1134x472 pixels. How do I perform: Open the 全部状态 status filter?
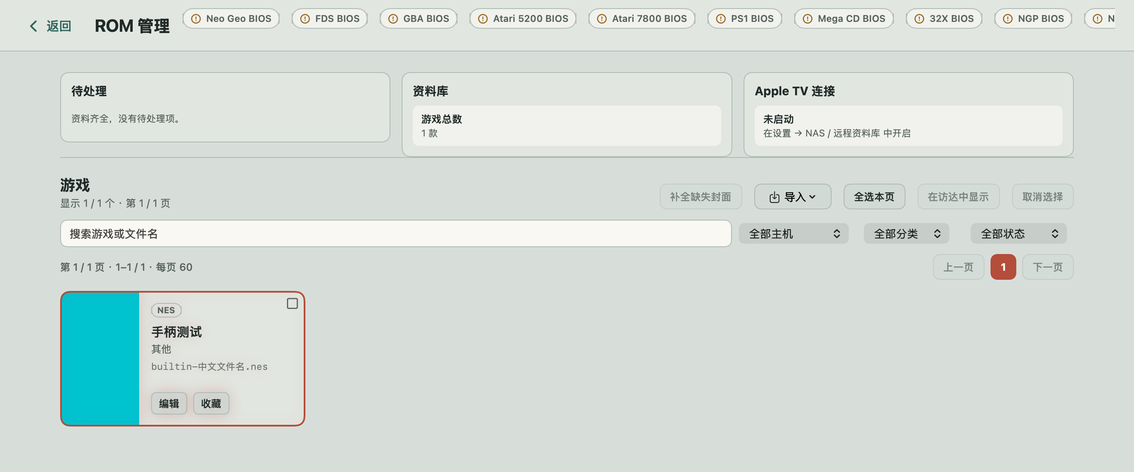pos(1018,233)
